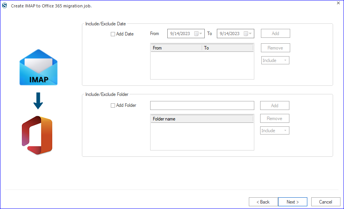Click Remove button in folder section
The width and height of the screenshot is (344, 209).
pyautogui.click(x=275, y=119)
